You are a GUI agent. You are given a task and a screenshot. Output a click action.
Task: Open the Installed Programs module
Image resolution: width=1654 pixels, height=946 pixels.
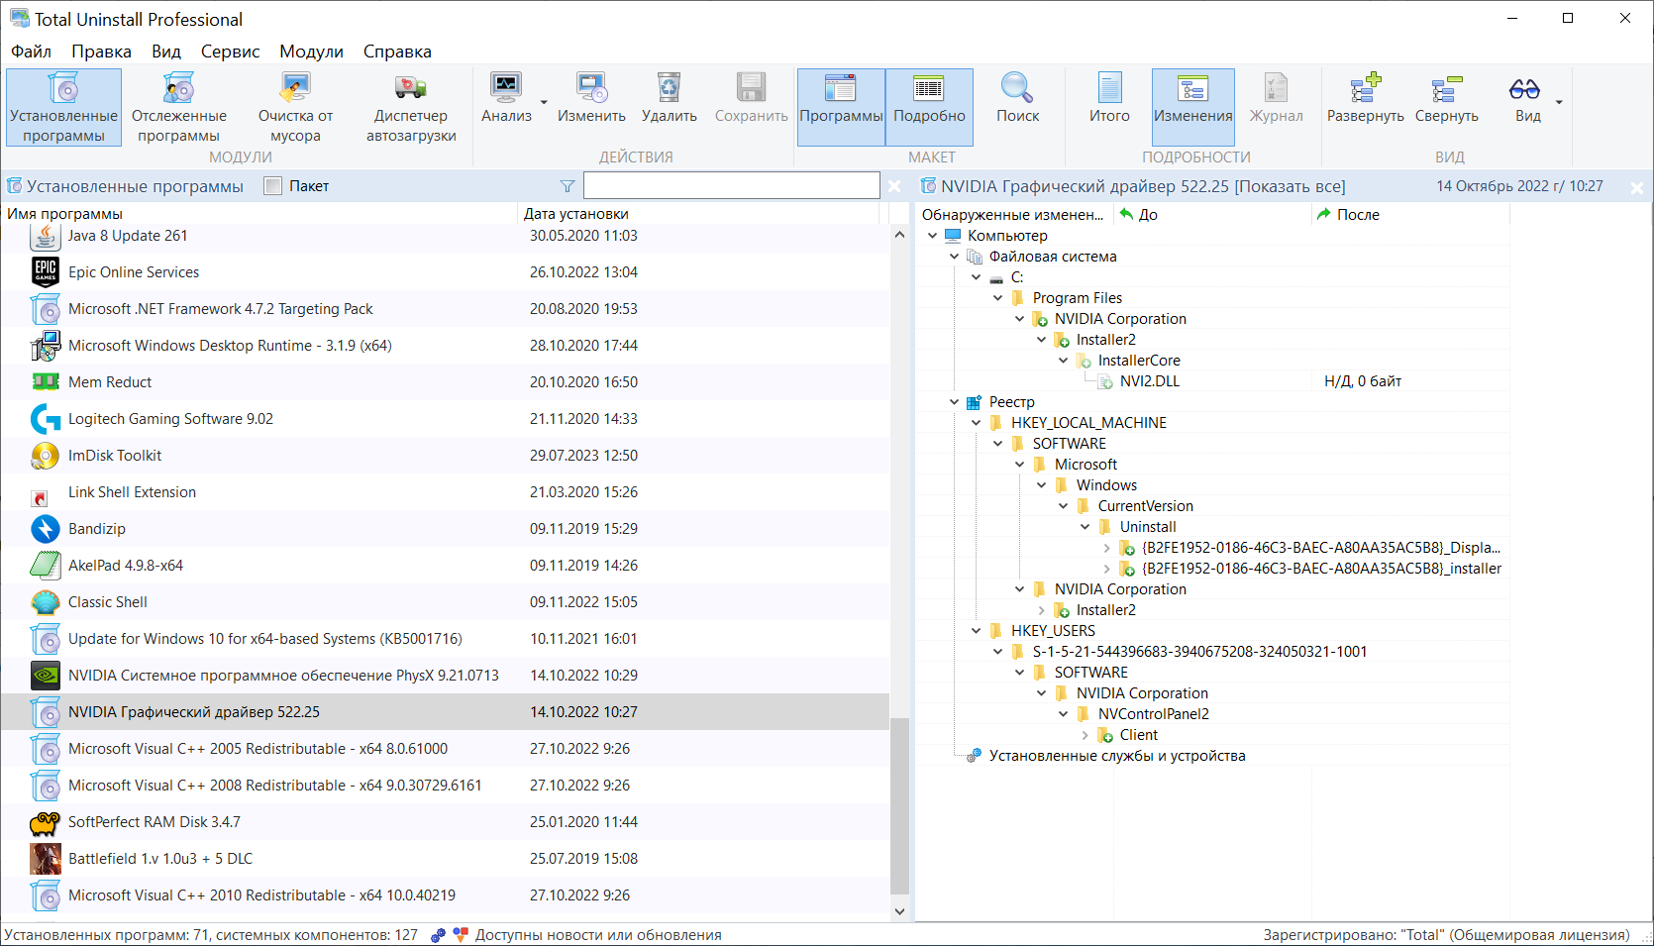(63, 107)
